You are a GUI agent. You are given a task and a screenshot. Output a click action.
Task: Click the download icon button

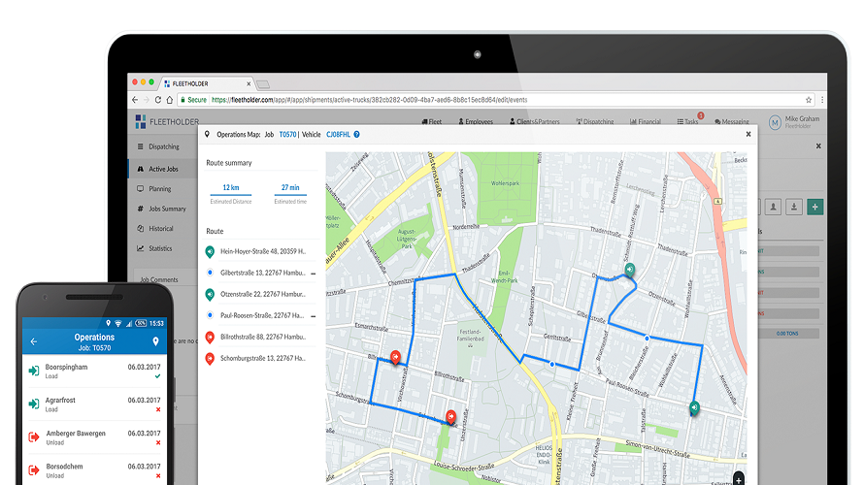click(x=794, y=207)
